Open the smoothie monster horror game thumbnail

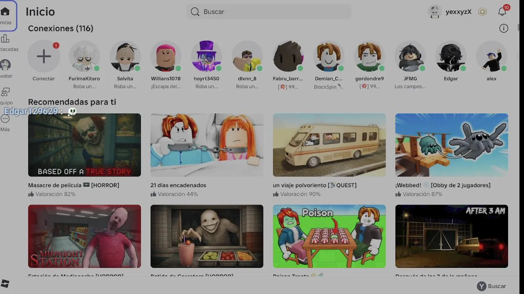[207, 236]
